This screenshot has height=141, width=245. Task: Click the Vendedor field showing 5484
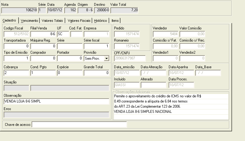pos(166,34)
